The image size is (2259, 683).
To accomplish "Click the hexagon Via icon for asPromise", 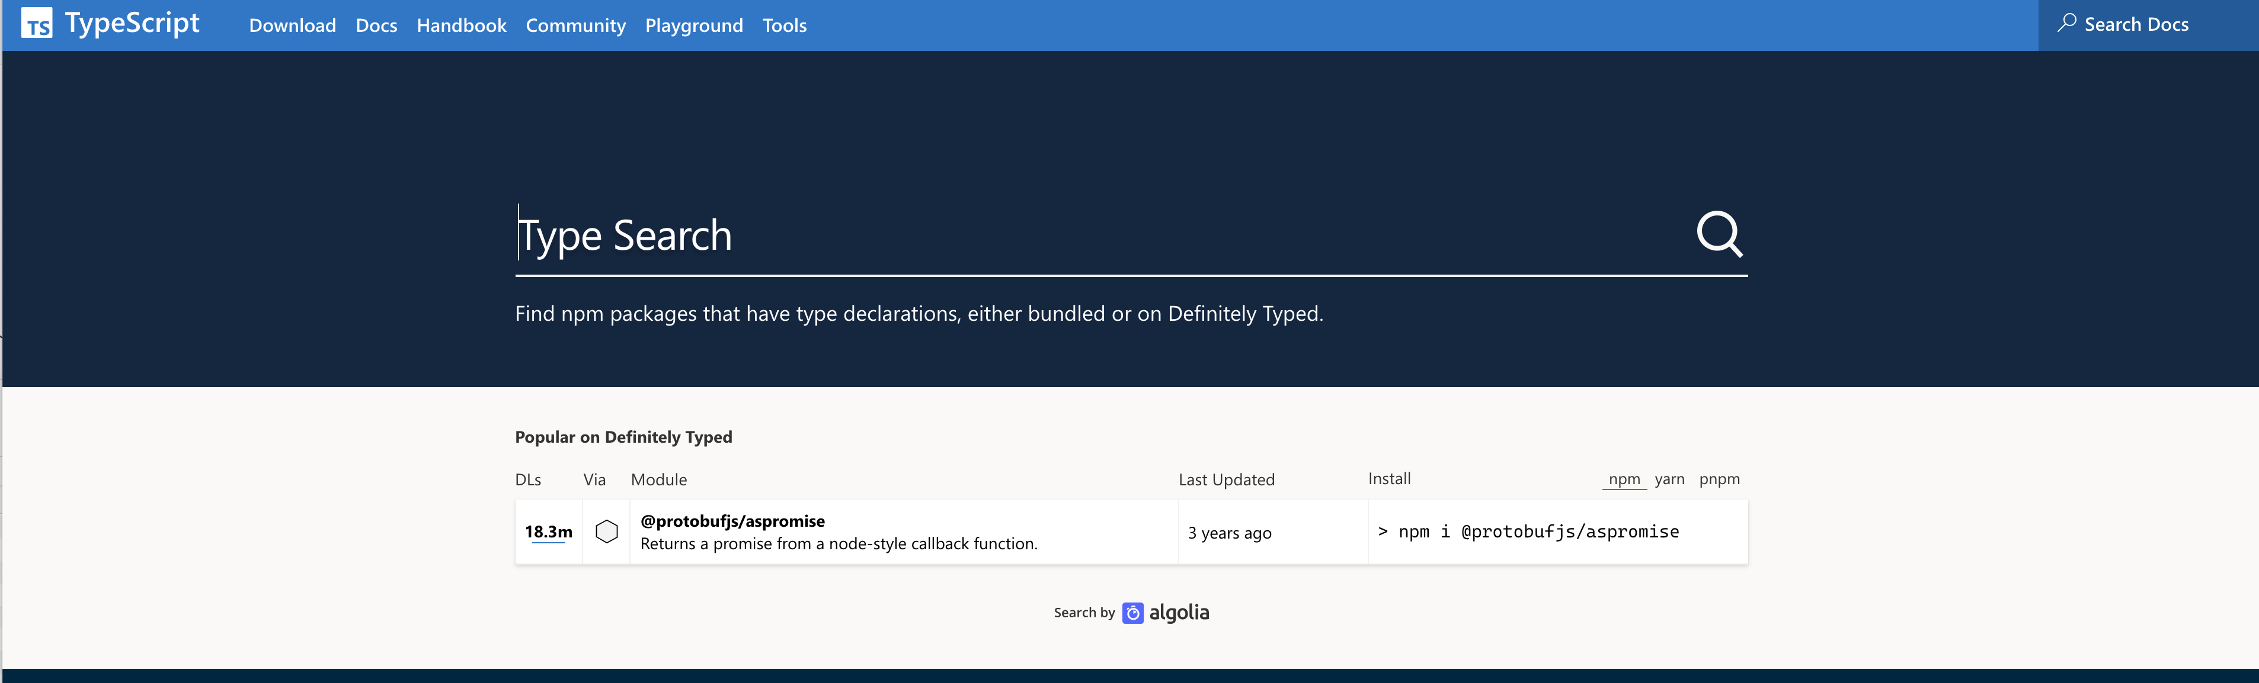I will 606,531.
